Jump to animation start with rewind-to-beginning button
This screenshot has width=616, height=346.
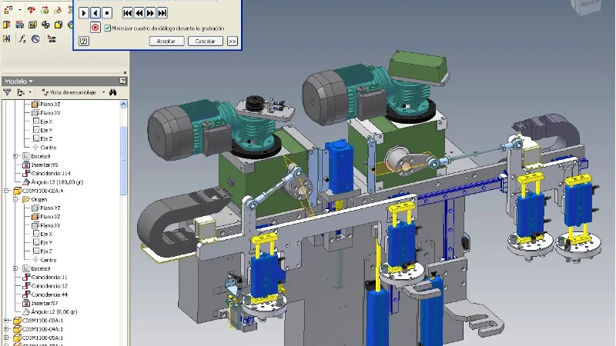click(x=128, y=13)
